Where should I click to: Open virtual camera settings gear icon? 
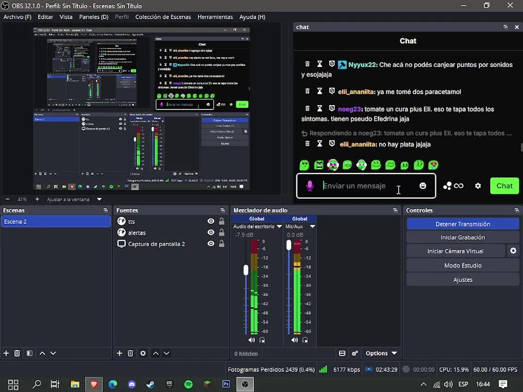pos(513,250)
